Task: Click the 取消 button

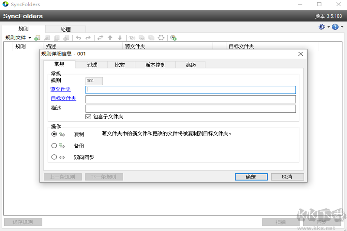Action: pos(287,177)
